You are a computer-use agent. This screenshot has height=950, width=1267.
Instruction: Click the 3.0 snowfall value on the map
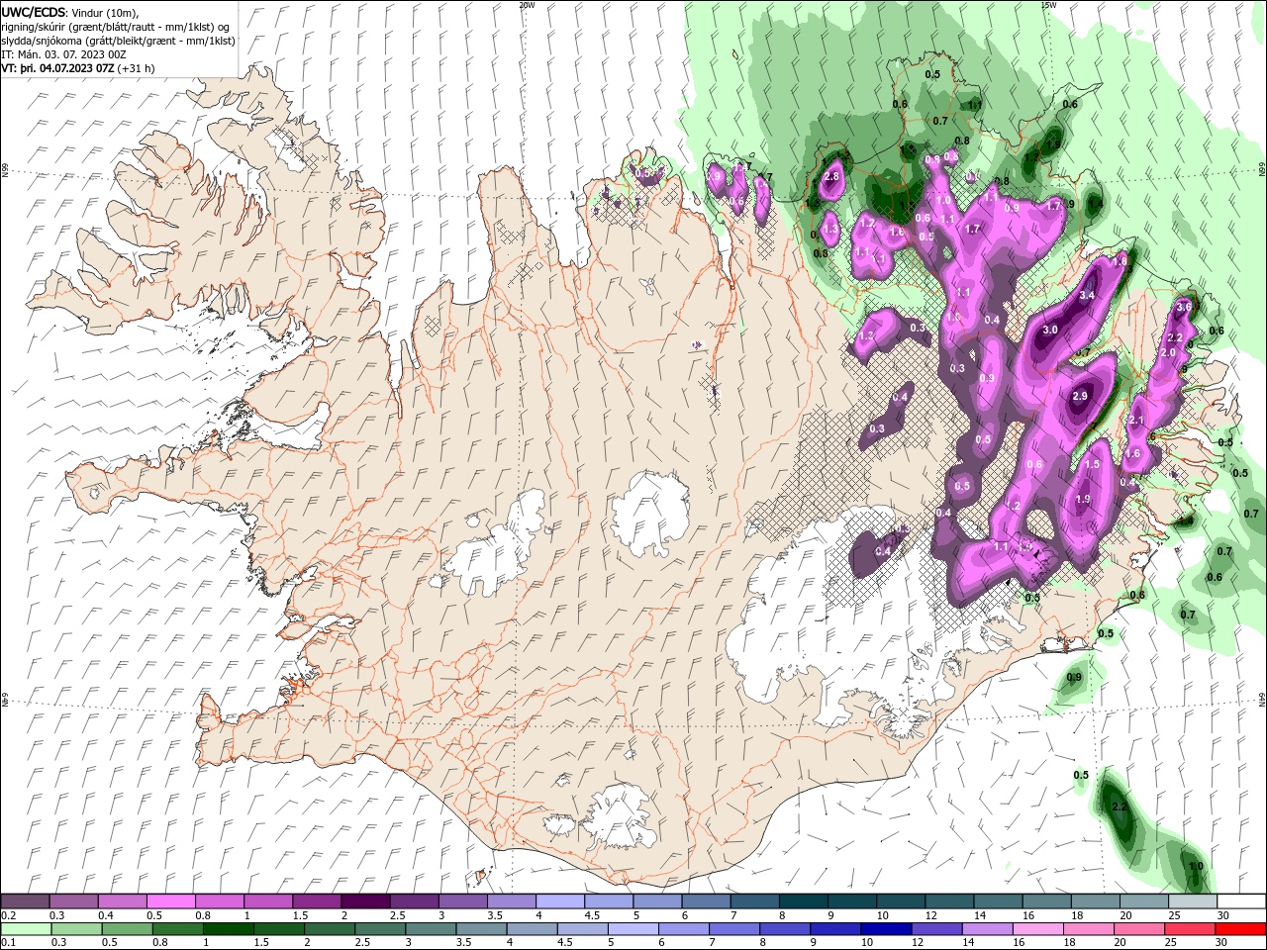pyautogui.click(x=1050, y=330)
